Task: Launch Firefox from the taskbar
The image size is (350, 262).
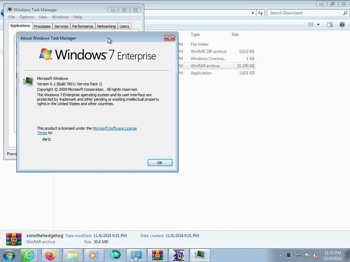Action: tap(51, 255)
